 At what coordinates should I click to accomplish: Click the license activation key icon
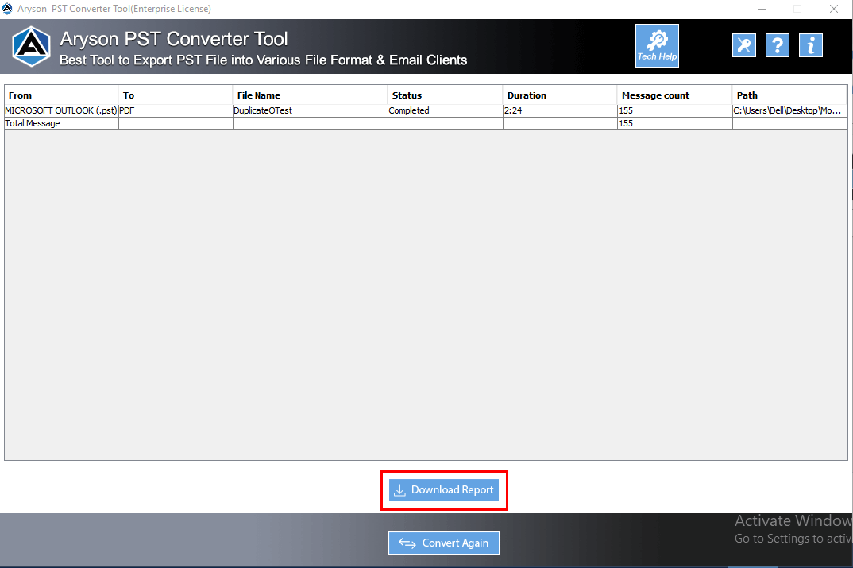744,45
